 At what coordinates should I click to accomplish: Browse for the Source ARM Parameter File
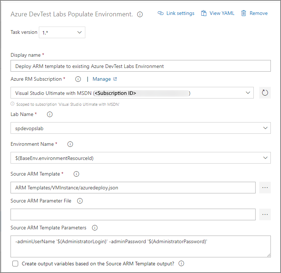[x=265, y=214]
